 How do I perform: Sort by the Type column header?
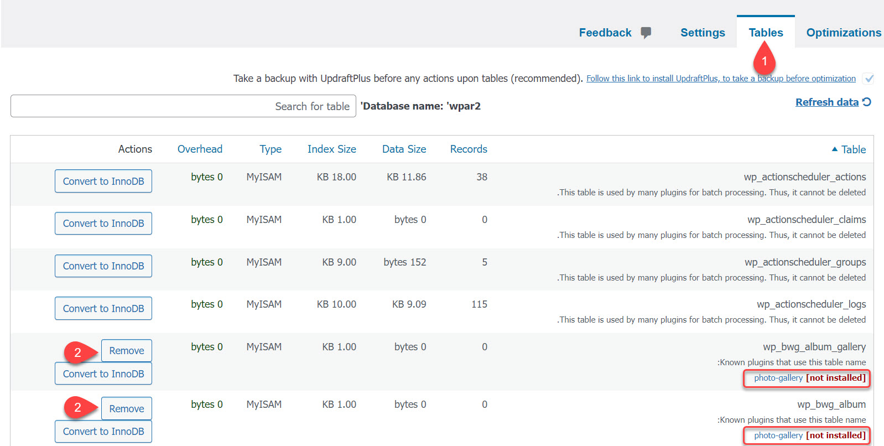271,149
